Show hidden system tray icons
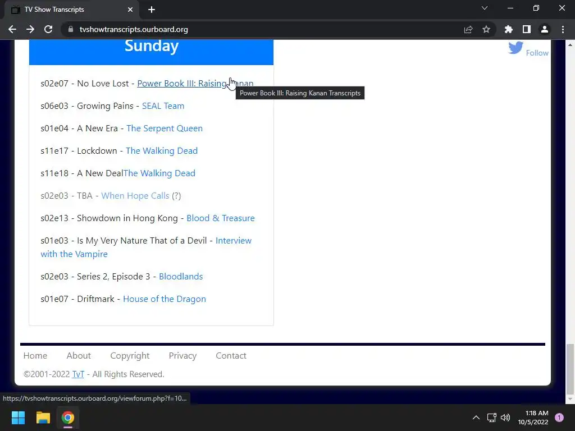Image resolution: width=575 pixels, height=431 pixels. (x=476, y=418)
